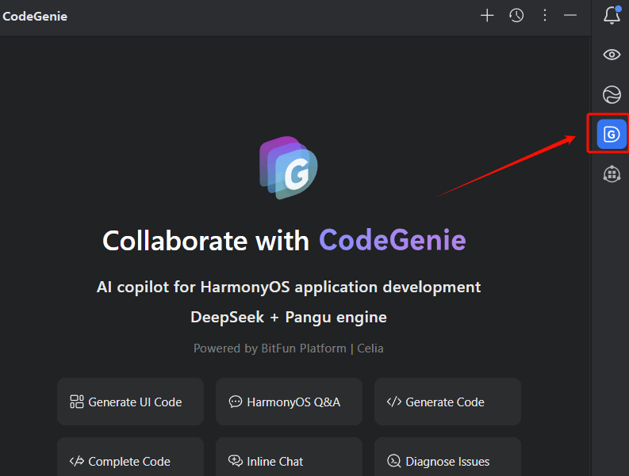Open chat history clock icon
The height and width of the screenshot is (476, 629).
516,16
